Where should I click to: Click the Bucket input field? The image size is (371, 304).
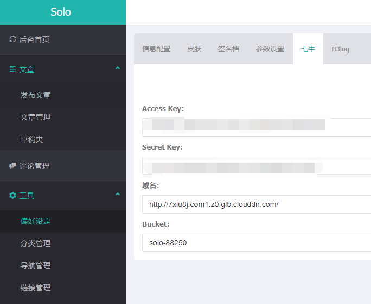pos(255,243)
